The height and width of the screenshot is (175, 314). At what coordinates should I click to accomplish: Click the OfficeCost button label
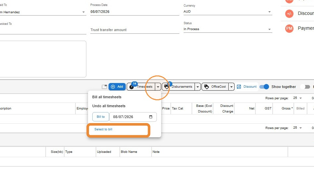tap(218, 87)
